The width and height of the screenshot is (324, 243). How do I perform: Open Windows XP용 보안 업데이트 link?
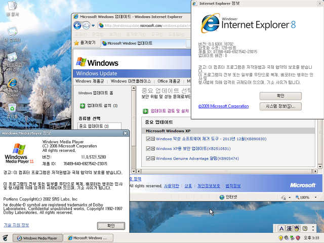193,148
